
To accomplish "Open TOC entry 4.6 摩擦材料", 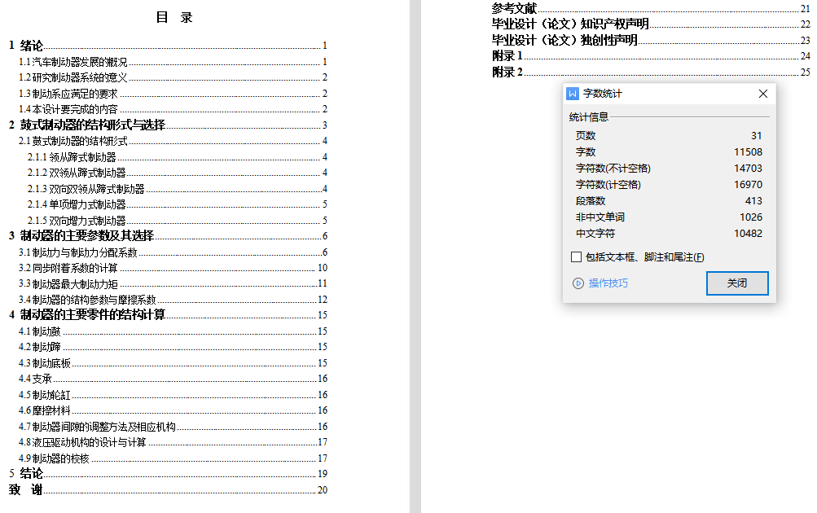I will click(173, 411).
